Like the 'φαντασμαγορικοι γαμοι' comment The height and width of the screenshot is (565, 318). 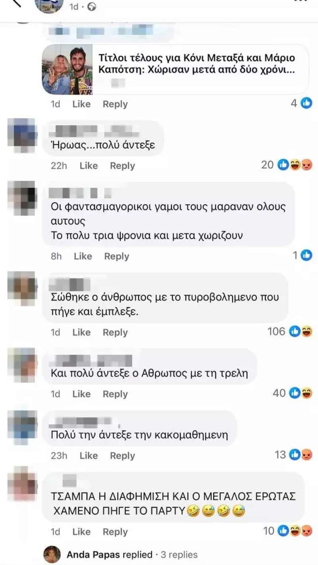[83, 256]
